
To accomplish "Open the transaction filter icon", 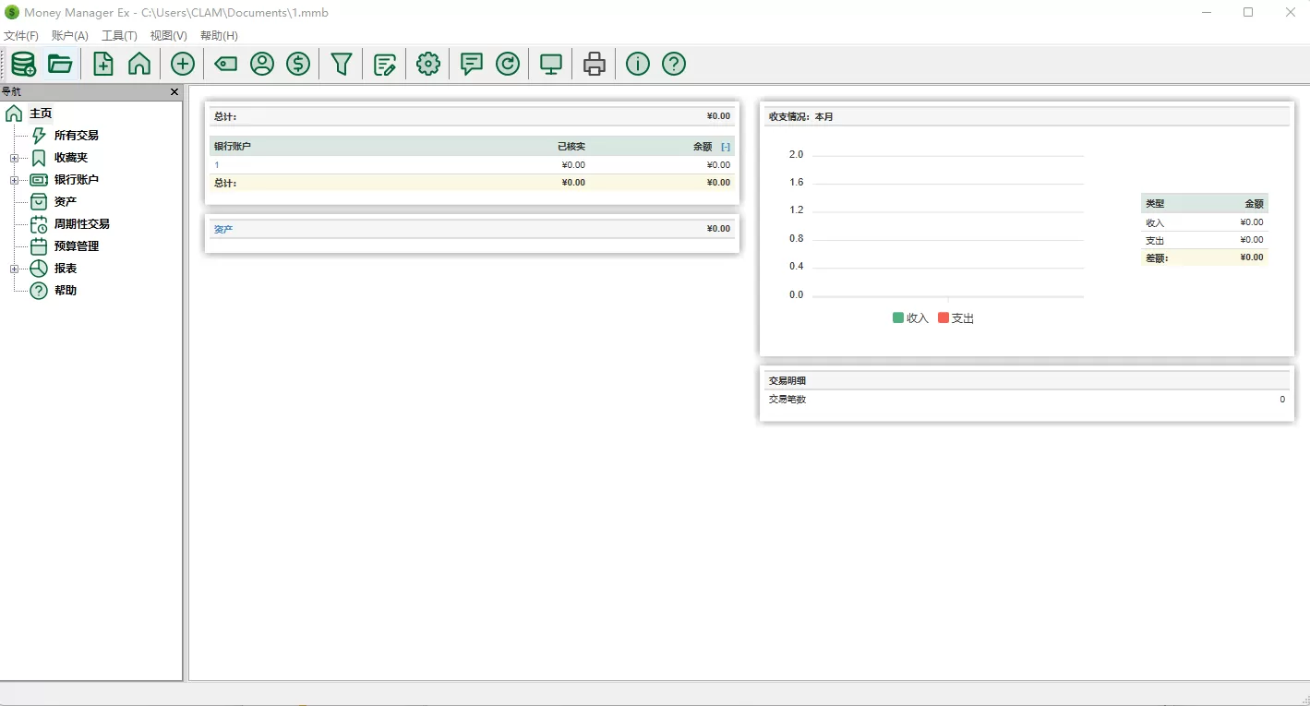I will click(x=341, y=64).
